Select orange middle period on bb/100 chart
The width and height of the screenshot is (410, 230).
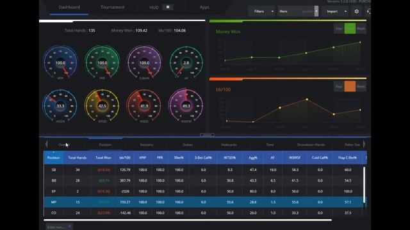pos(350,86)
